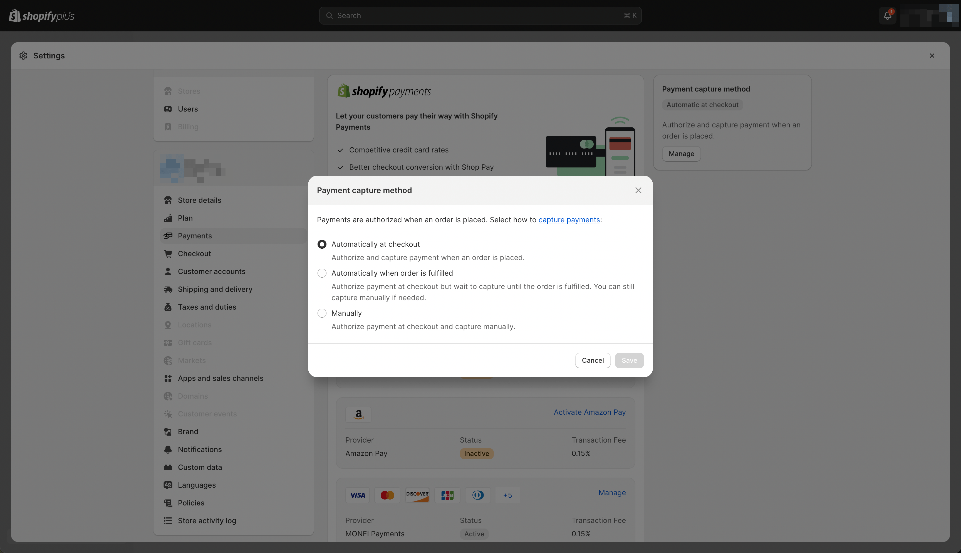Select Automatically at checkout capture option
Screen dimensions: 961x553
322,244
